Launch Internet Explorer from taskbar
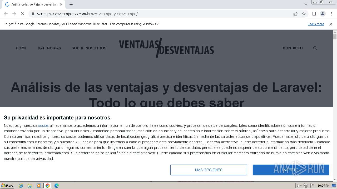Screen dimensions: 337x189 pyautogui.click(x=21, y=186)
